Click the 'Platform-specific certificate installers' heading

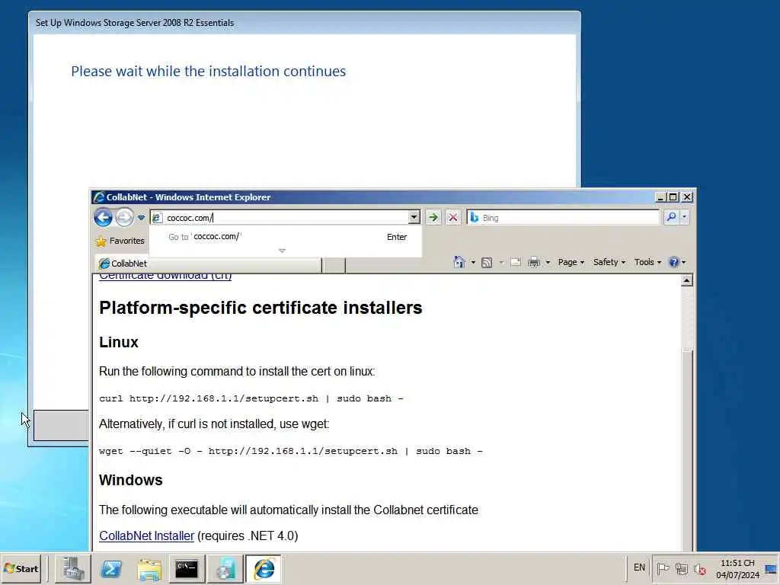click(261, 308)
